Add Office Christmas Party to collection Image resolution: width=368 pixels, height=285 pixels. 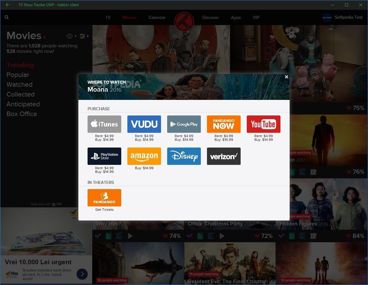pos(200,236)
